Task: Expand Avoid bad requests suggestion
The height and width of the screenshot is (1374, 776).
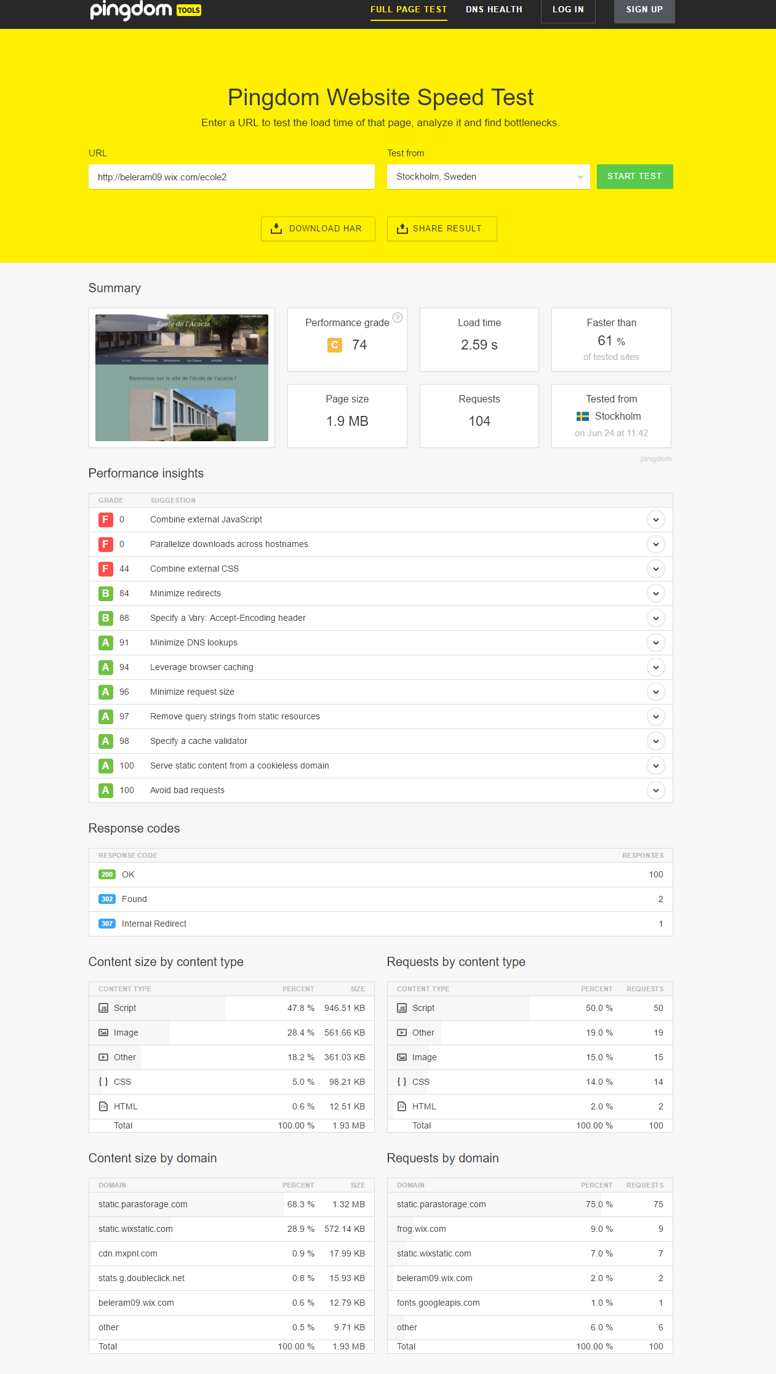Action: tap(656, 791)
